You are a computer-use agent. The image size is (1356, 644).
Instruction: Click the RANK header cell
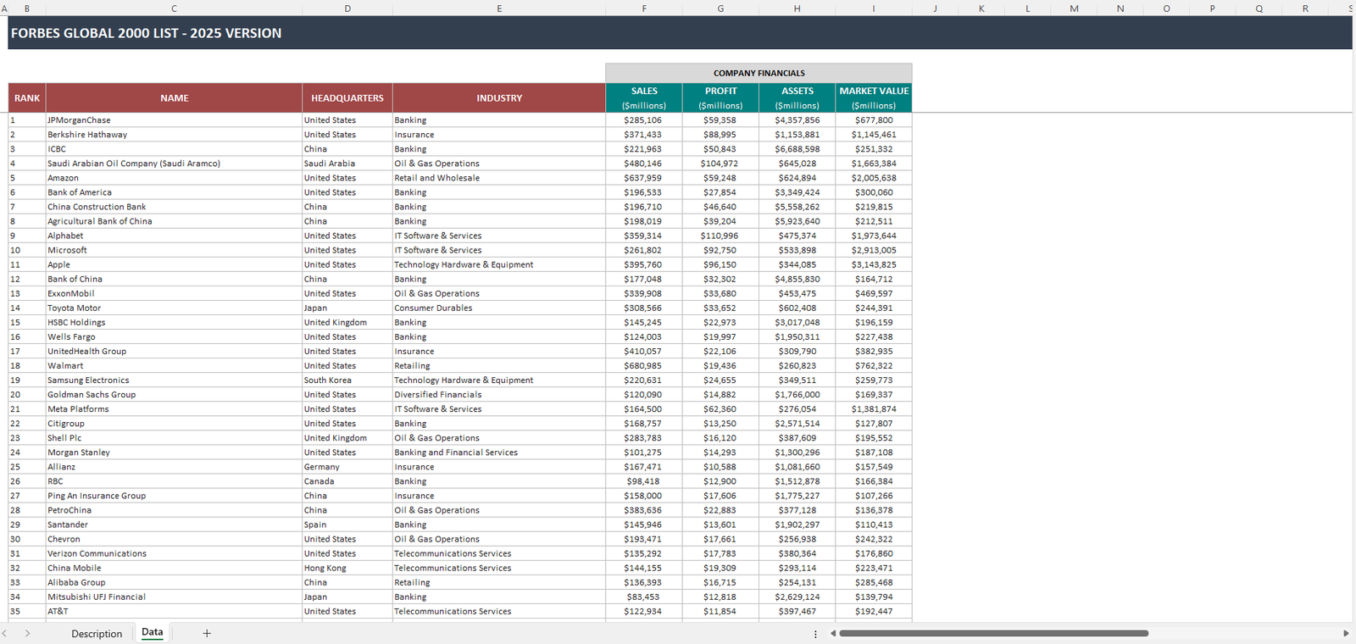(x=27, y=98)
